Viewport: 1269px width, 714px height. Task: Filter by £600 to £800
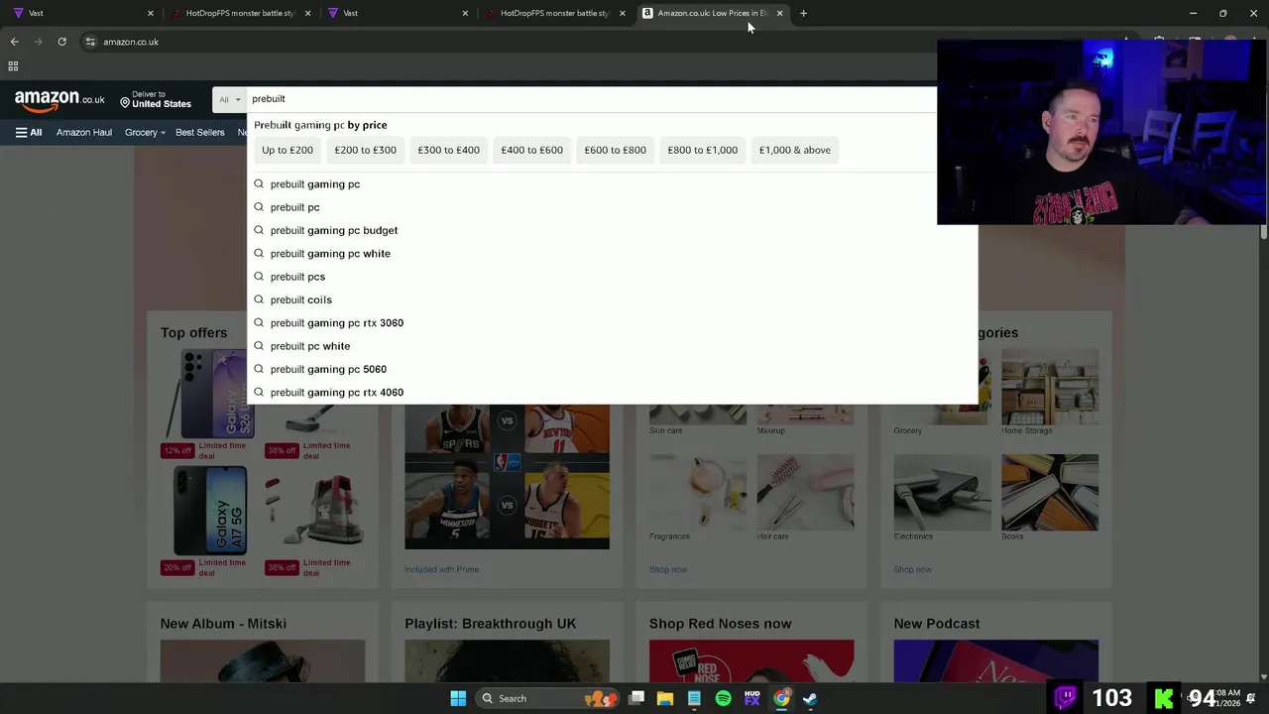coord(615,150)
